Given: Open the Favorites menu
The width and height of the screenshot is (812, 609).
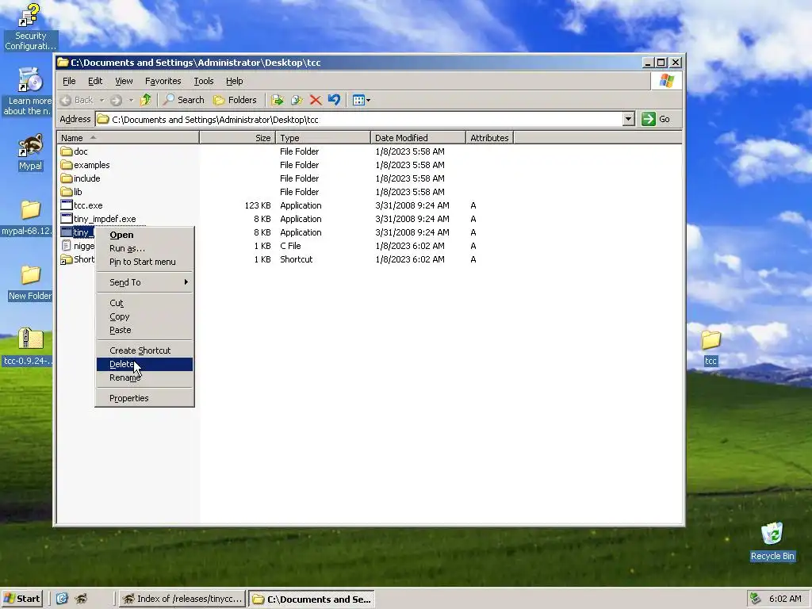Looking at the screenshot, I should (x=163, y=81).
